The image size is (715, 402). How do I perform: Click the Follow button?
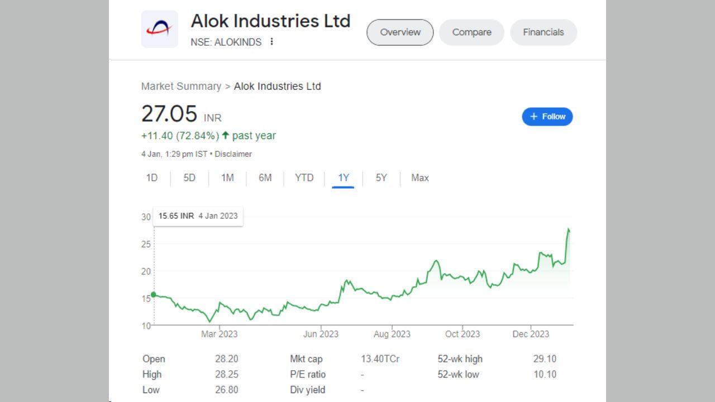tap(547, 117)
